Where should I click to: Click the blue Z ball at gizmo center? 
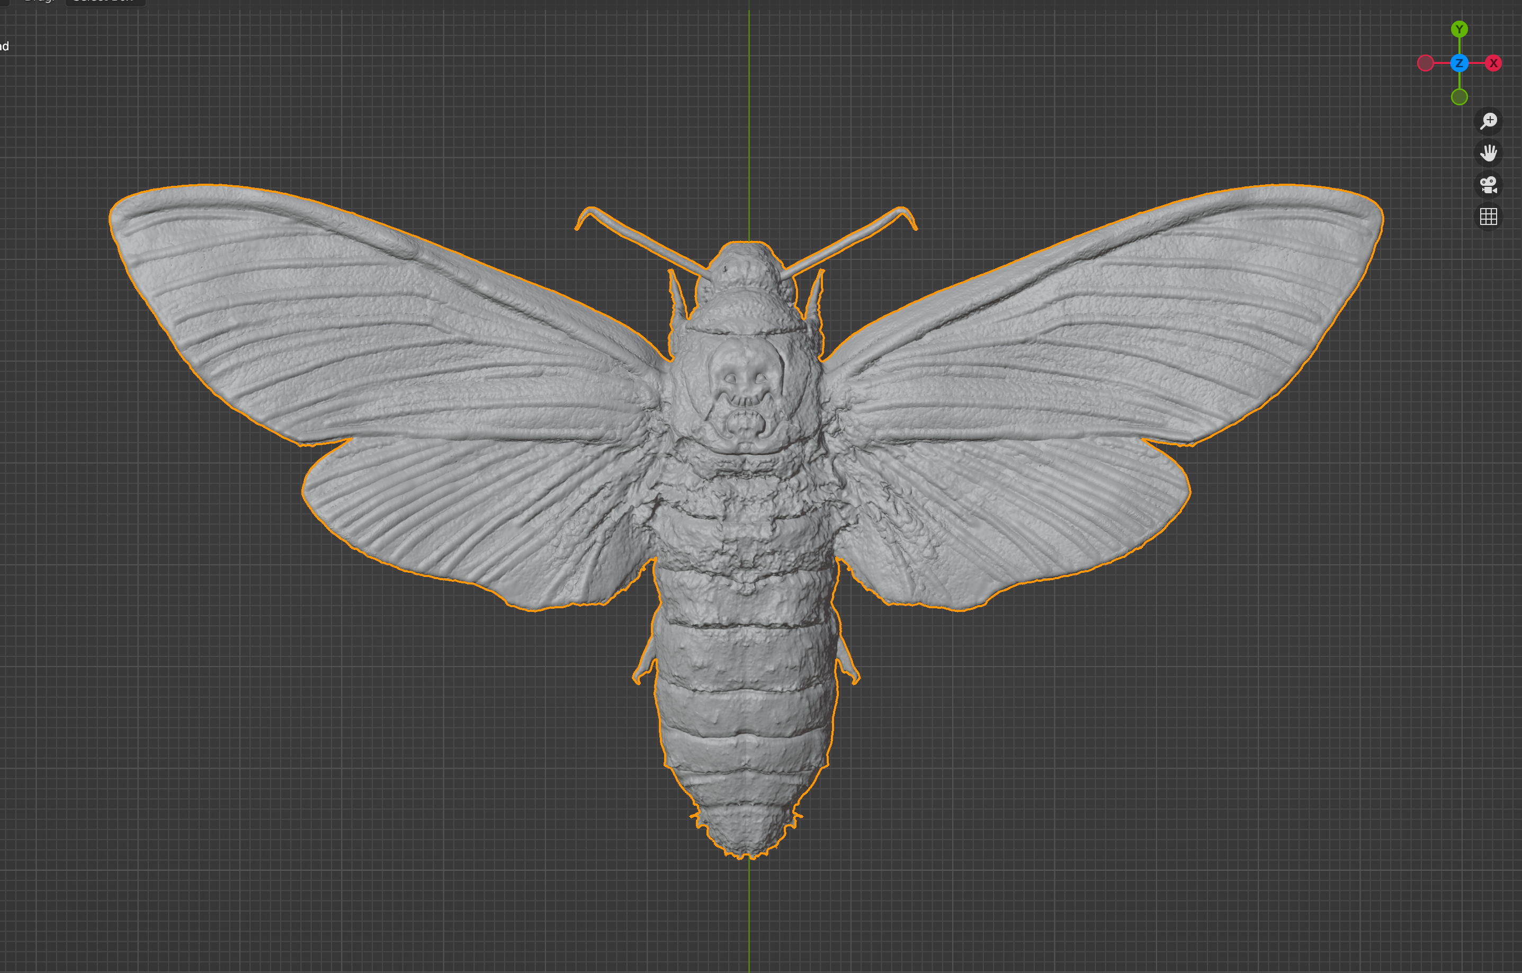1459,63
